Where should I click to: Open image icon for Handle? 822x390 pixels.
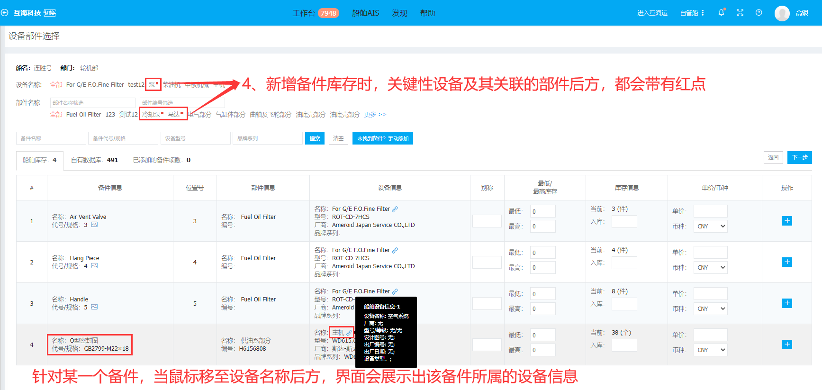pyautogui.click(x=94, y=307)
